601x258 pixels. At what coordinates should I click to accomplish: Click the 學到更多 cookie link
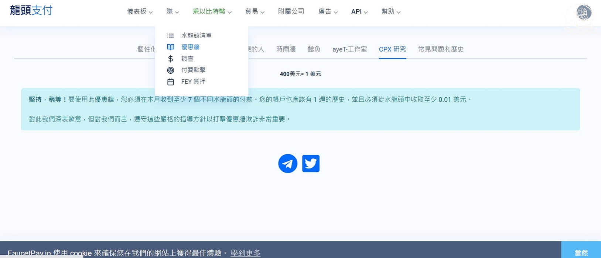(x=246, y=253)
